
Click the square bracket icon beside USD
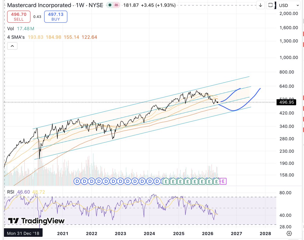[x=270, y=5]
